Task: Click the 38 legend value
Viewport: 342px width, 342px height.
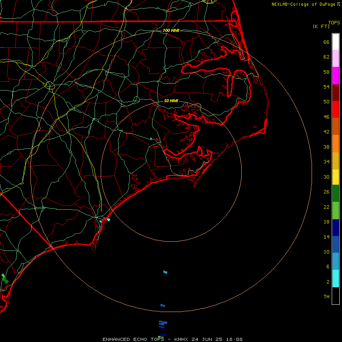Action: pos(326,147)
